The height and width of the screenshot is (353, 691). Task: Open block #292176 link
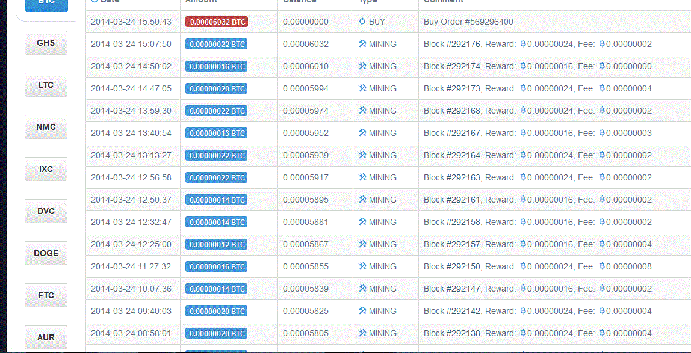click(x=463, y=44)
